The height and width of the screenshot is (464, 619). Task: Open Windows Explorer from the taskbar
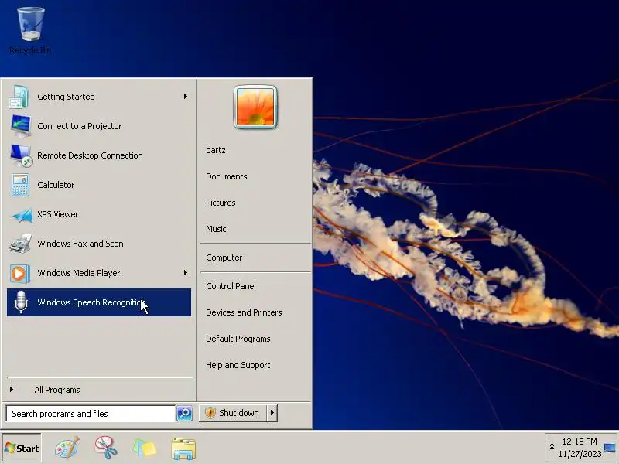click(183, 449)
